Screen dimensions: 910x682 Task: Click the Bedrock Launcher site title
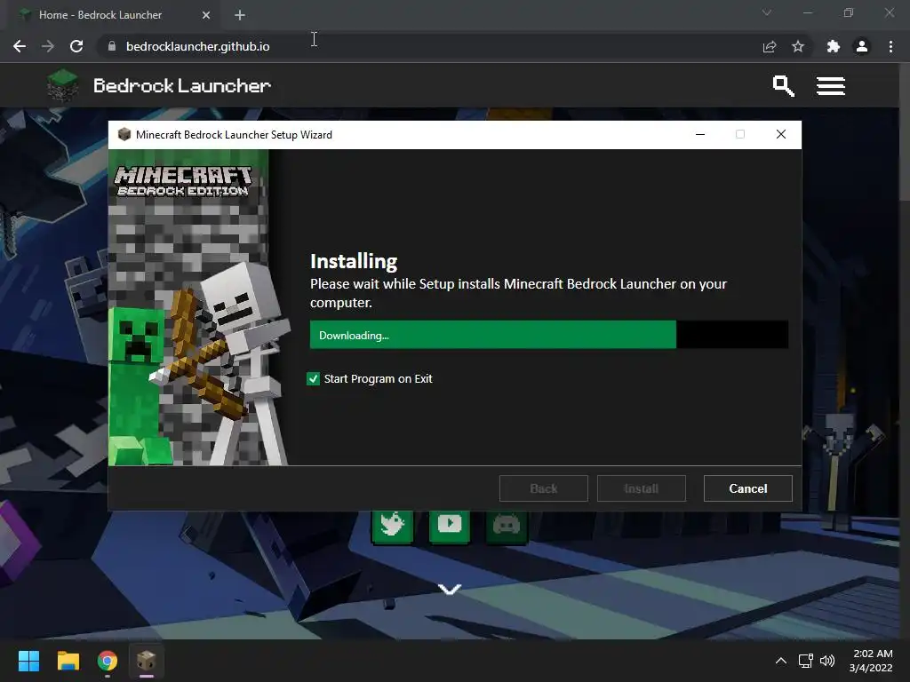pyautogui.click(x=181, y=86)
